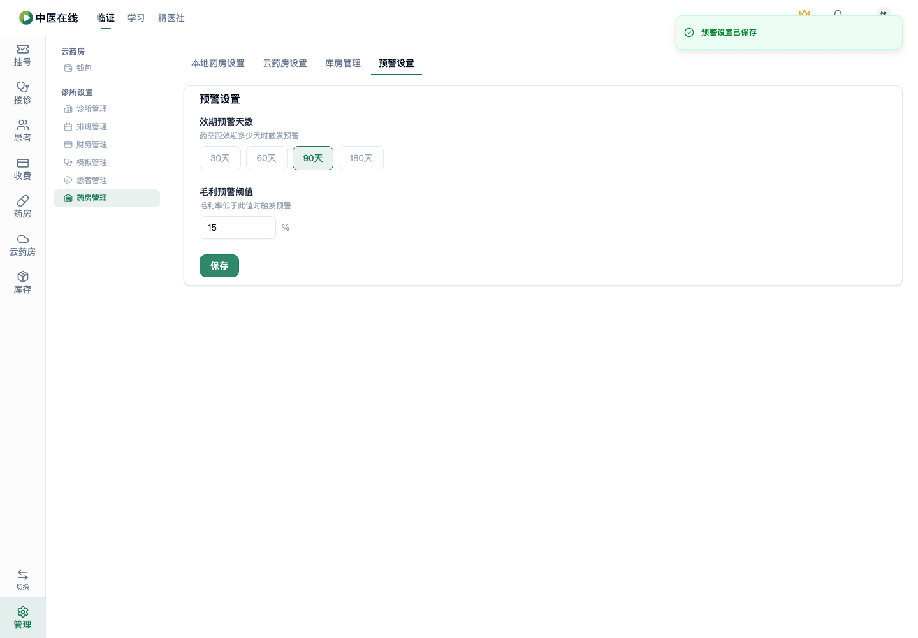Click the 中医在线 logo
This screenshot has height=638, width=918.
pyautogui.click(x=48, y=18)
